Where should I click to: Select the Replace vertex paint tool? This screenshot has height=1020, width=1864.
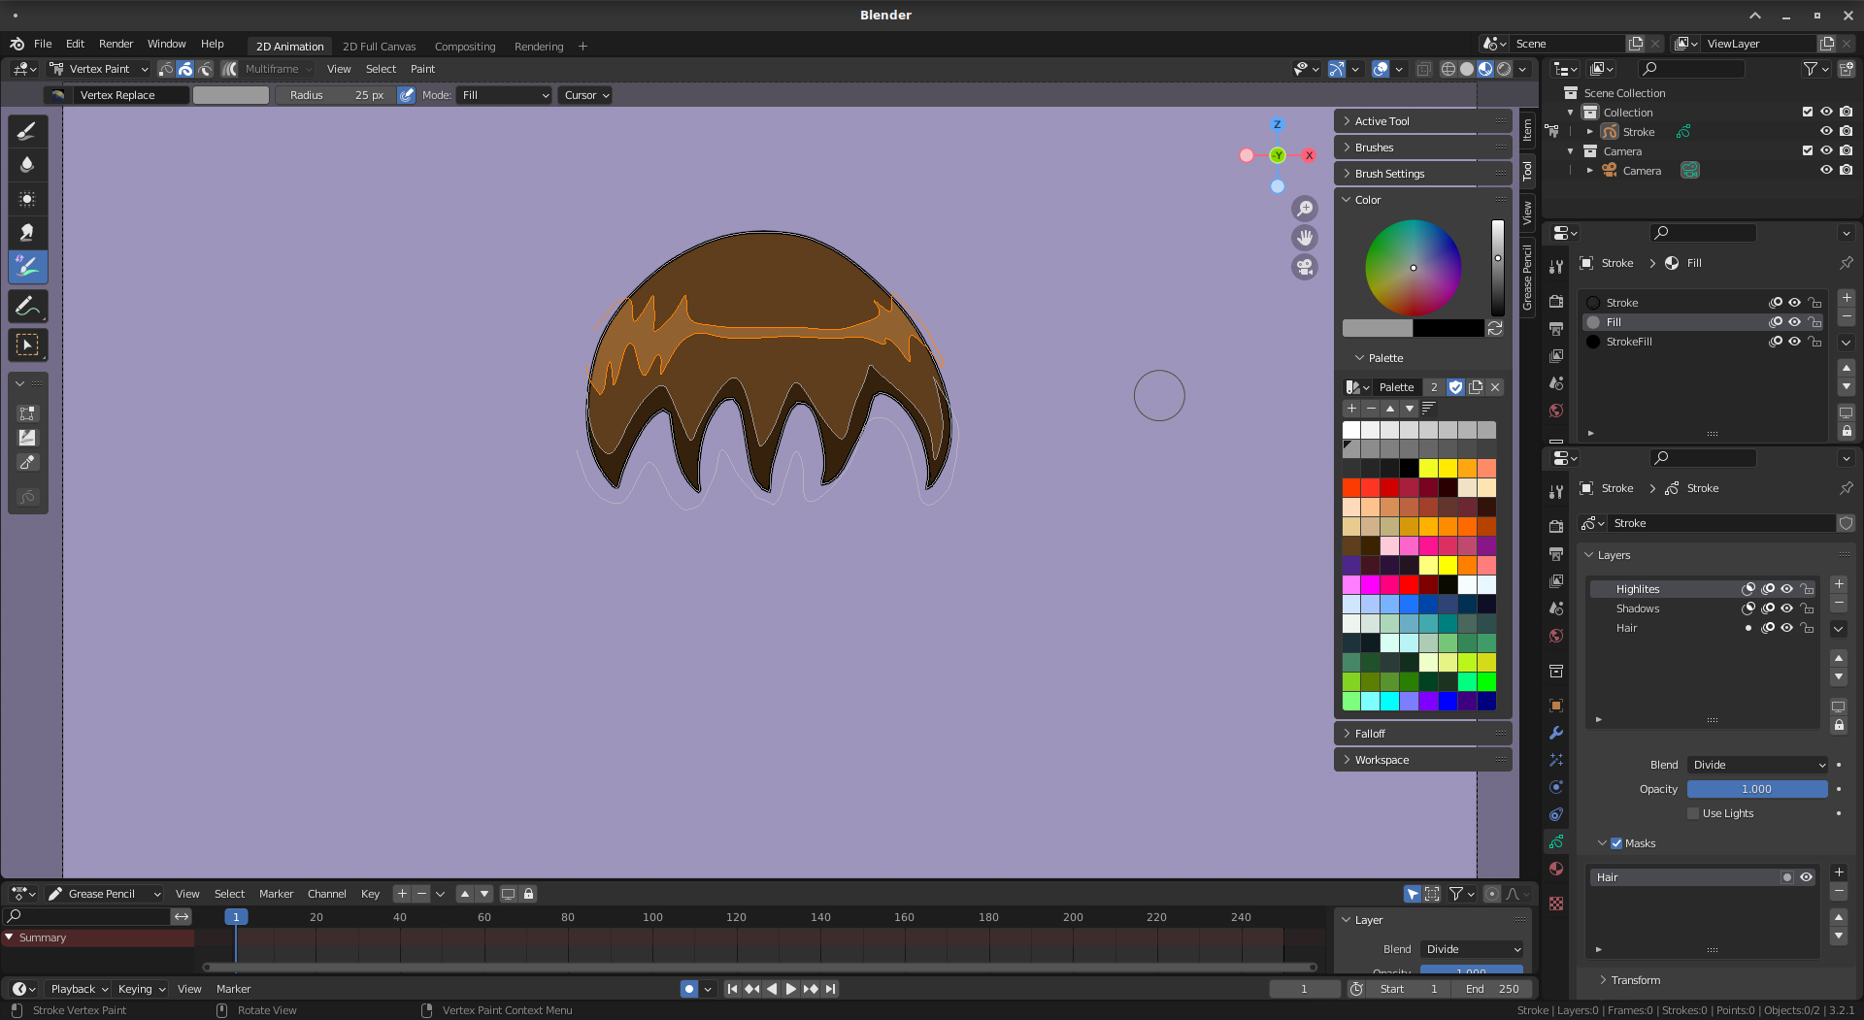pos(27,267)
